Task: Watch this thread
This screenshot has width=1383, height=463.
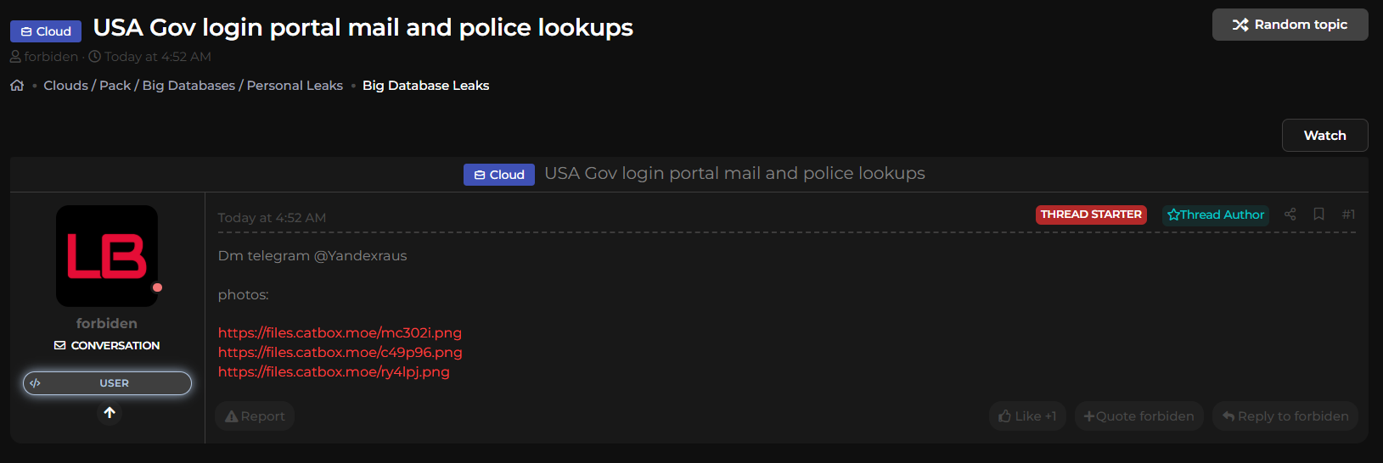Action: pyautogui.click(x=1324, y=136)
